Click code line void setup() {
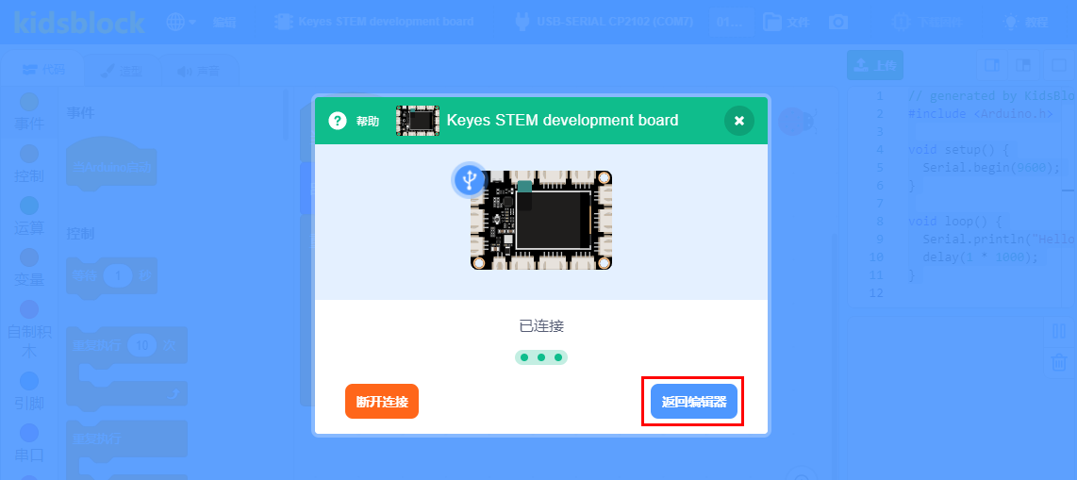The height and width of the screenshot is (480, 1077). pos(958,150)
